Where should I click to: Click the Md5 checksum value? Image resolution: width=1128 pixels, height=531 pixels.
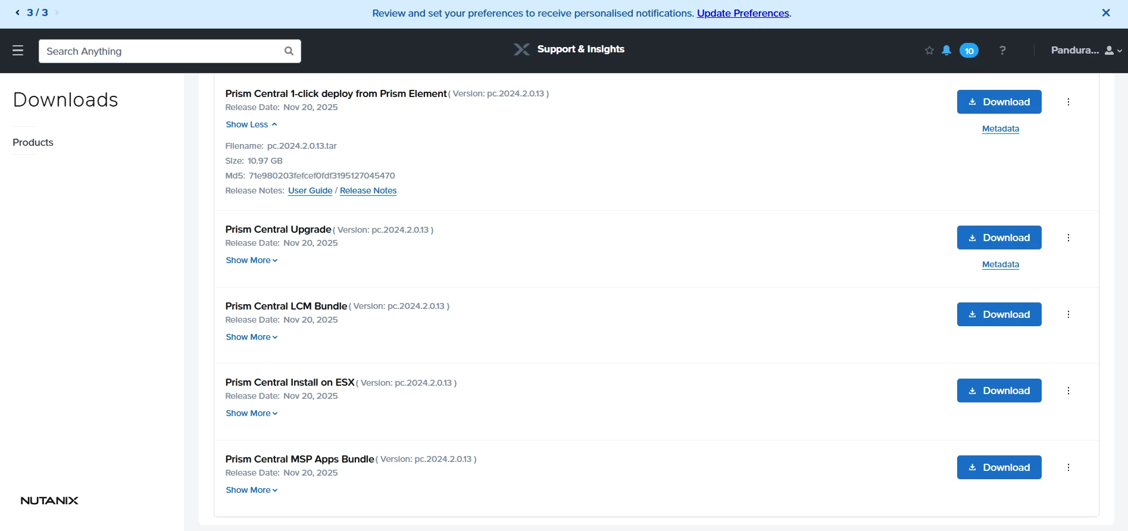point(321,176)
